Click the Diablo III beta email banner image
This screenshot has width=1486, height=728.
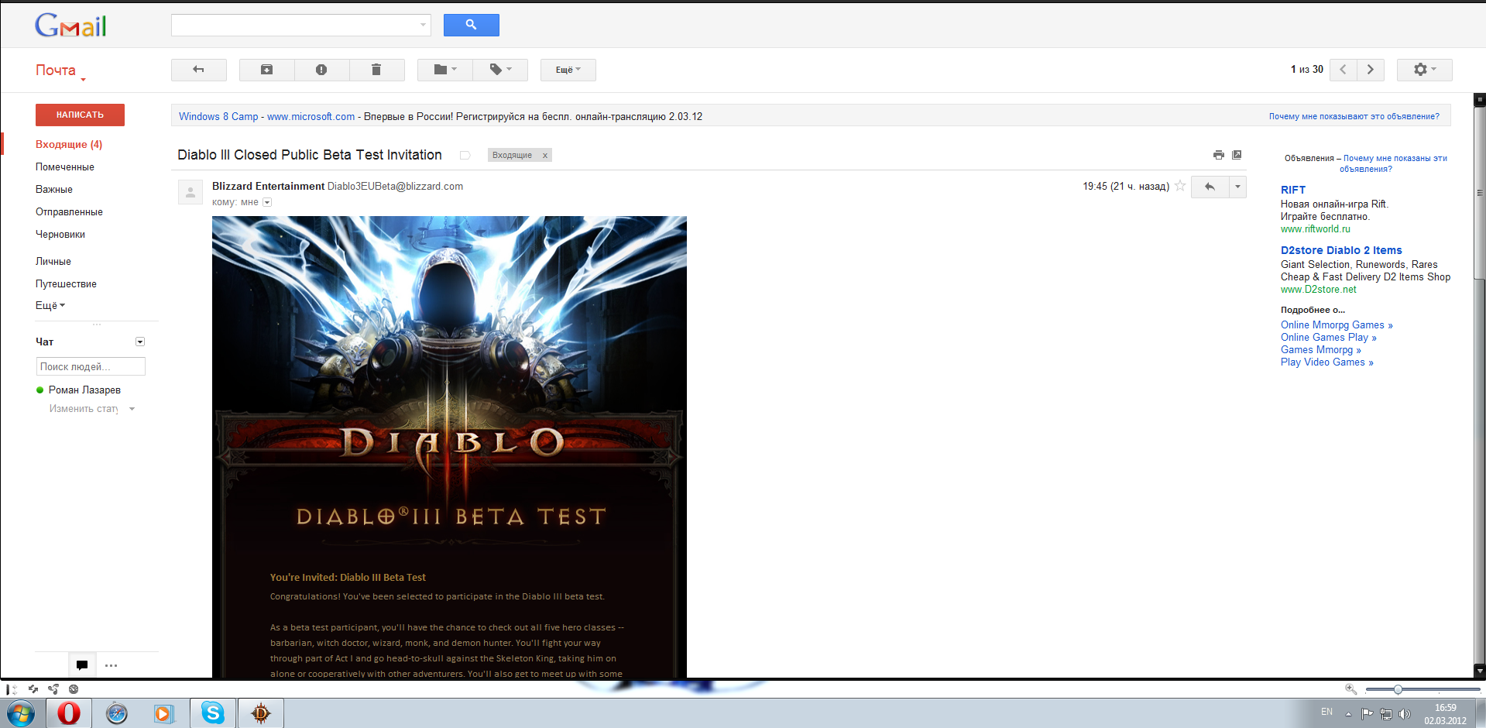point(449,447)
